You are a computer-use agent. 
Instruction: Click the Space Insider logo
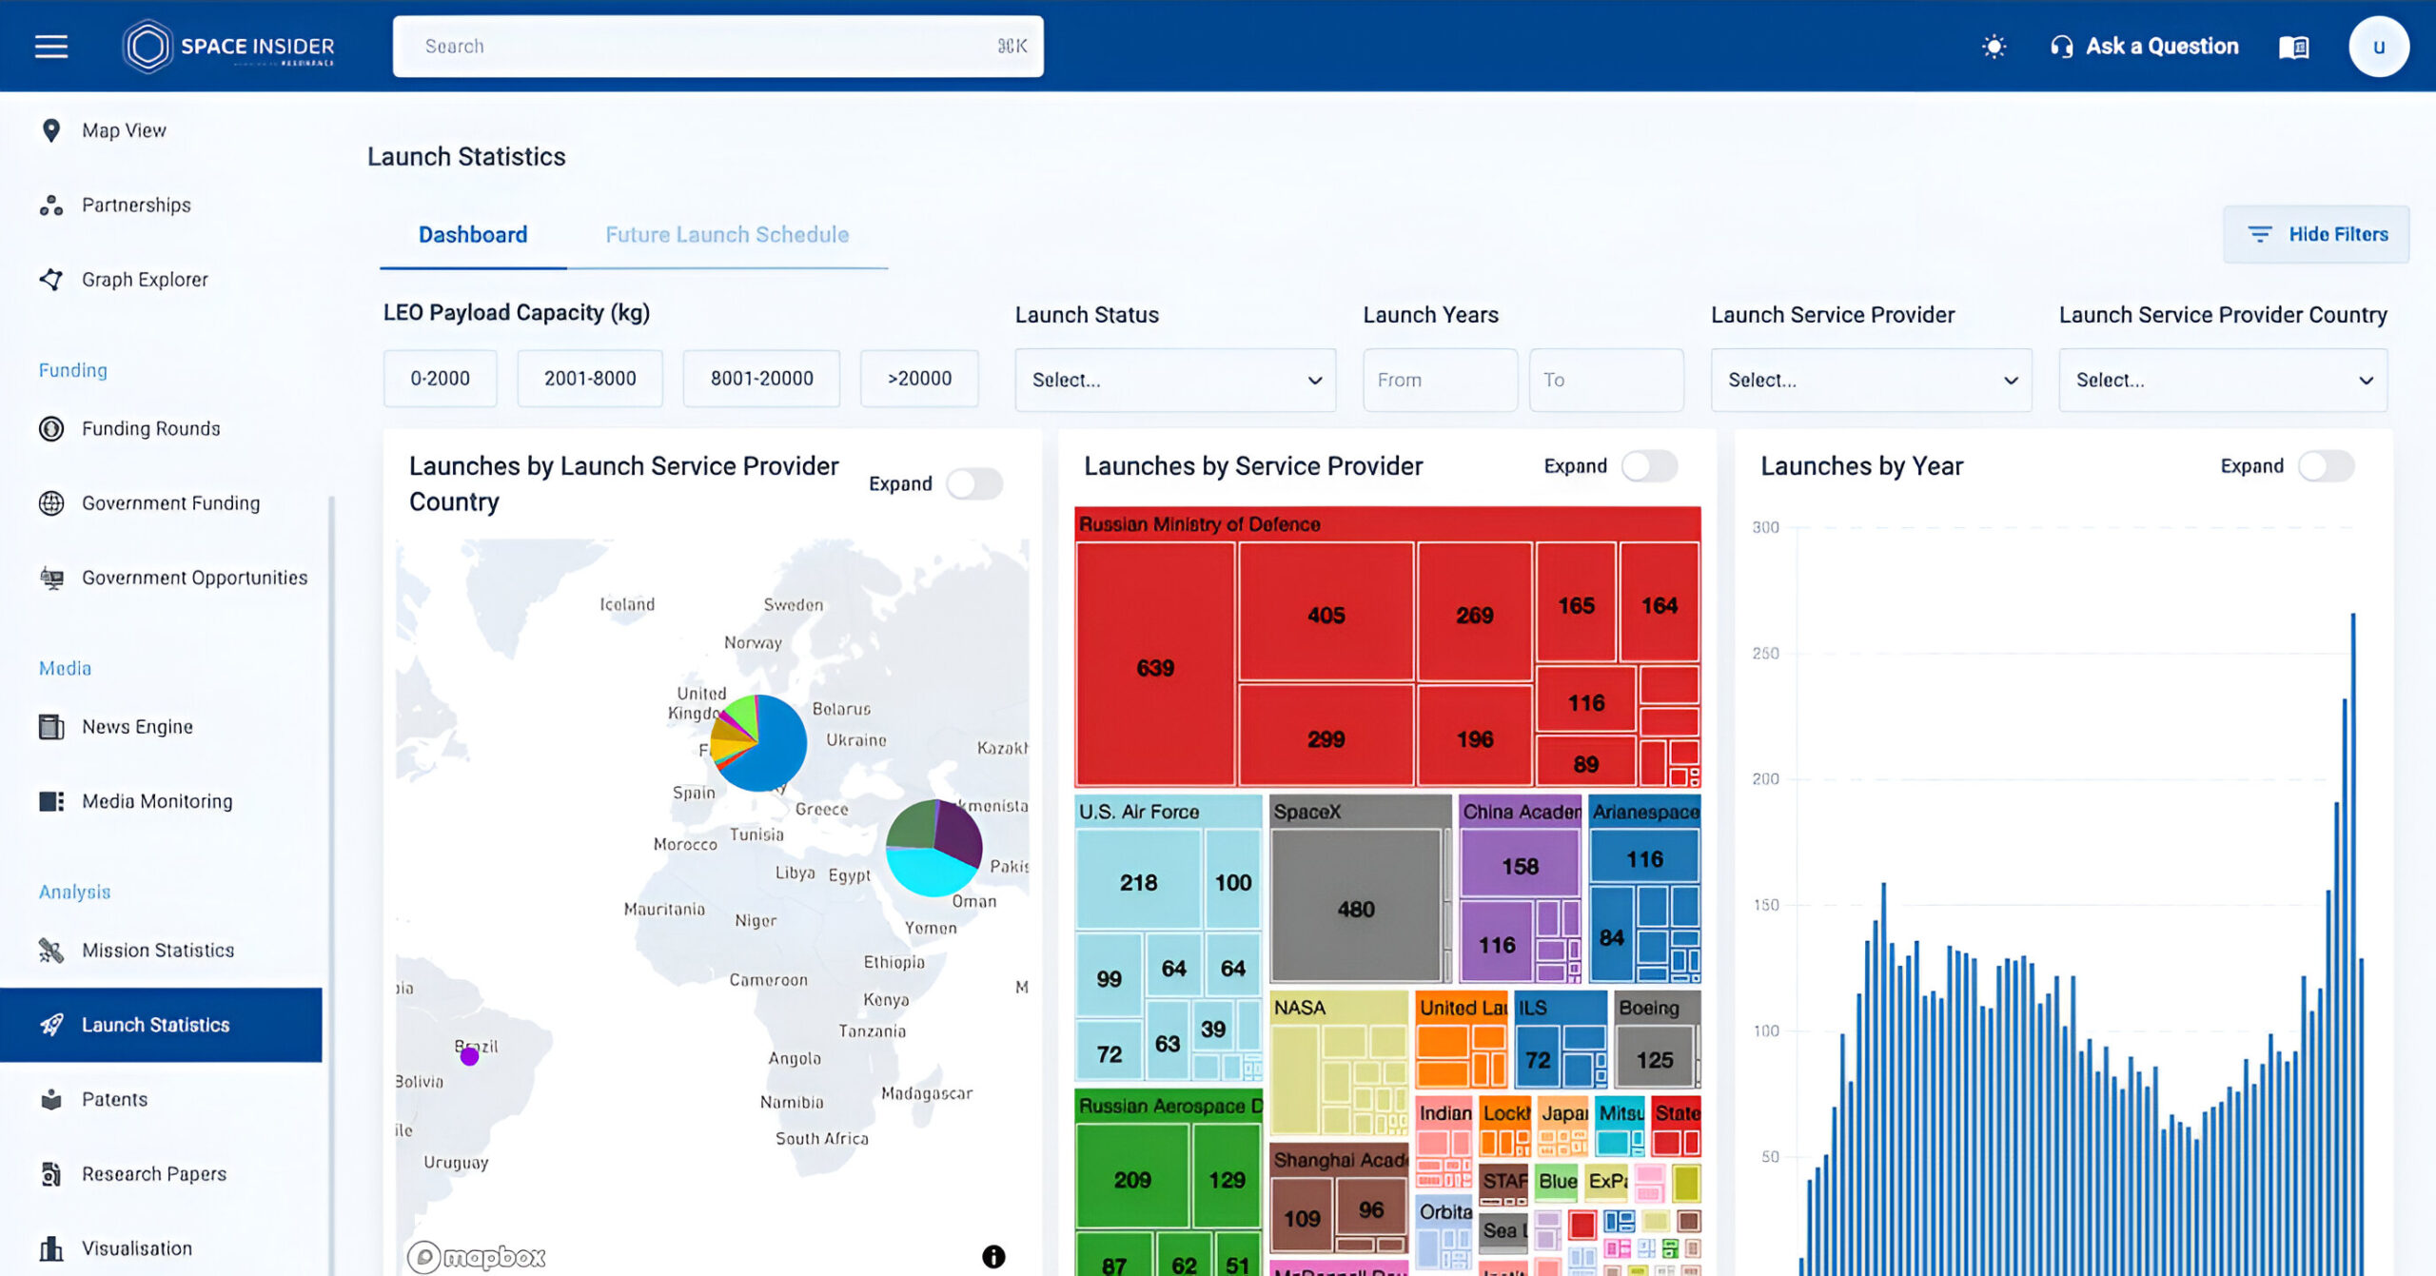coord(228,47)
